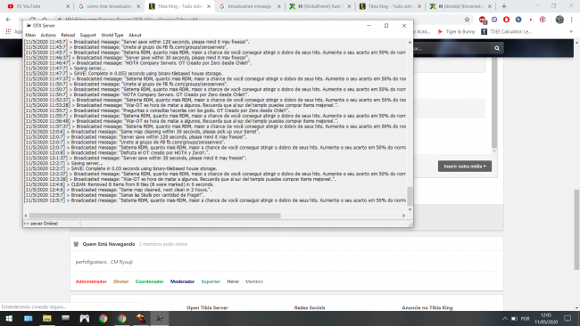Image resolution: width=580 pixels, height=326 pixels.
Task: Open the Chrome profile avatar
Action: (559, 20)
